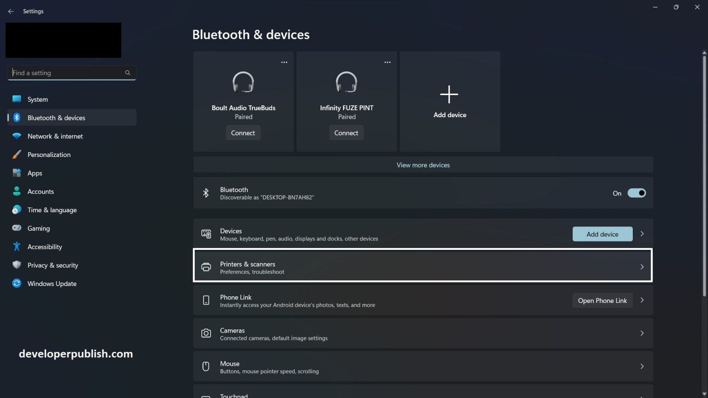Click the plus icon to add device
Image resolution: width=708 pixels, height=398 pixels.
click(449, 95)
